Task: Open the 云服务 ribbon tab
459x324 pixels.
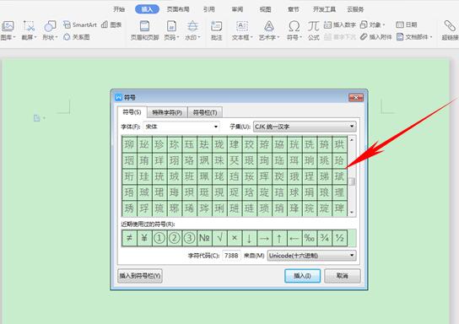Action: coord(355,9)
